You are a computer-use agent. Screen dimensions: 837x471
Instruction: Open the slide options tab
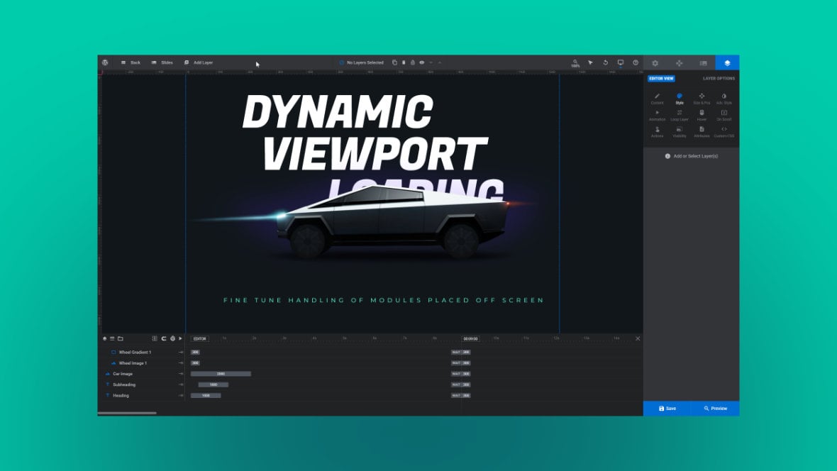point(703,63)
